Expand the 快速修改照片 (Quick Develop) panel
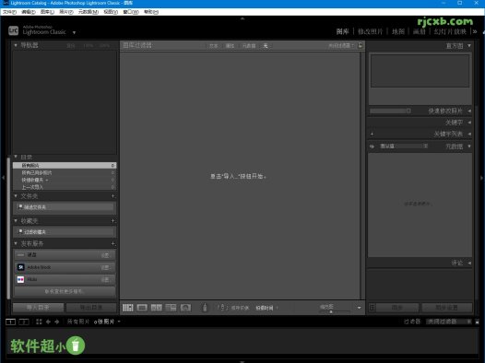The image size is (485, 363). point(469,111)
